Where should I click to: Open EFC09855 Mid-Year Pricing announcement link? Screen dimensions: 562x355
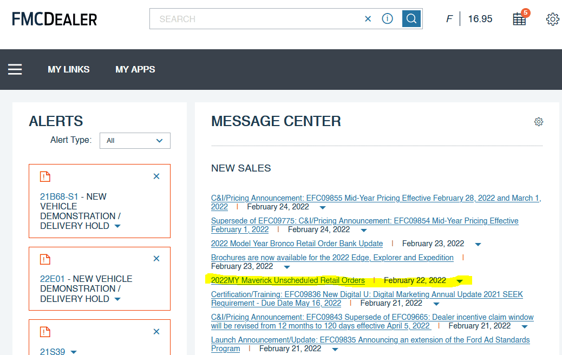[376, 202]
